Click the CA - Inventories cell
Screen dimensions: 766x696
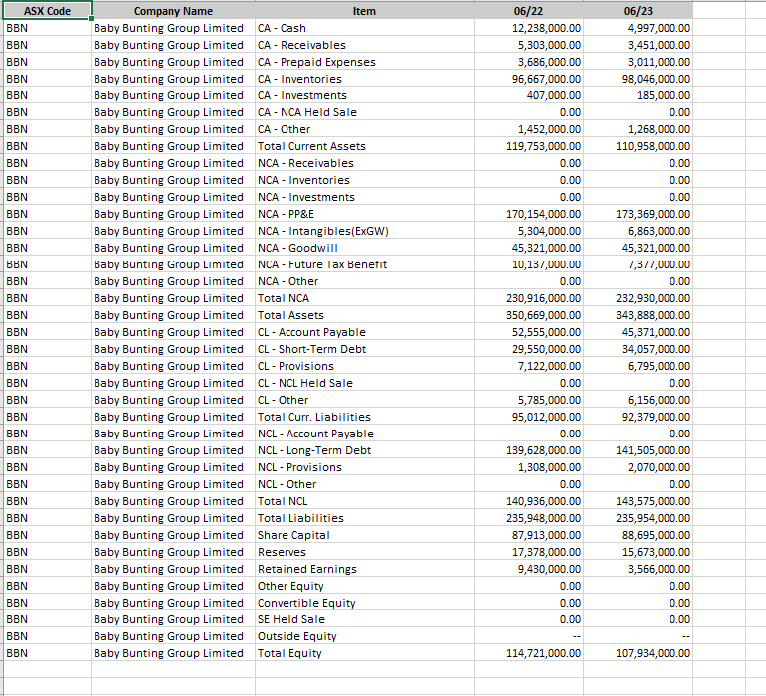click(364, 79)
